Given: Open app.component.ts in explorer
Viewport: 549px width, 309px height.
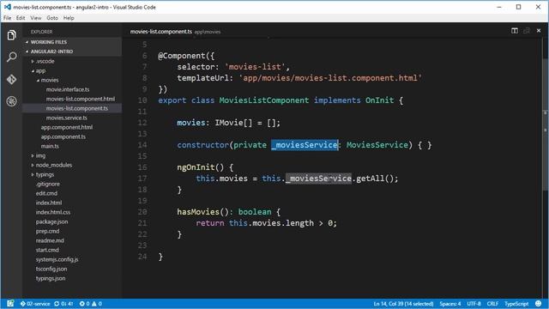Looking at the screenshot, I should point(63,136).
